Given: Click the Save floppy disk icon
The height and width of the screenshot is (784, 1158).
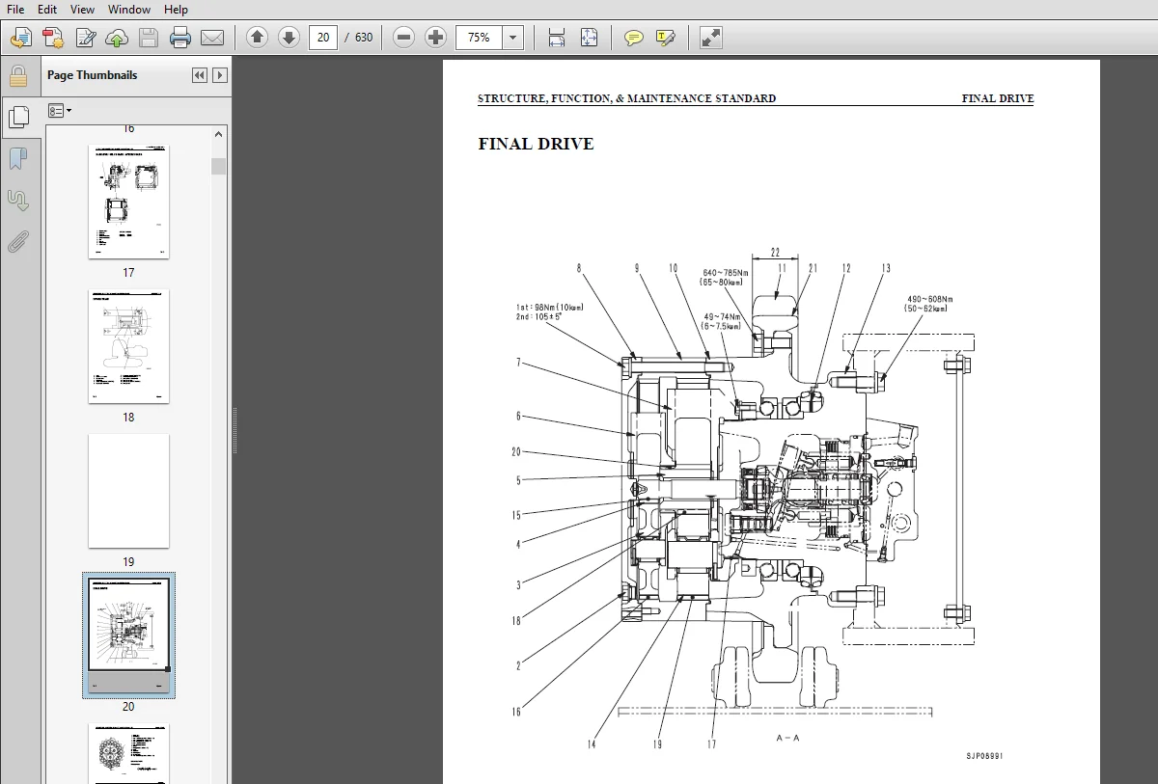Looking at the screenshot, I should coord(149,38).
